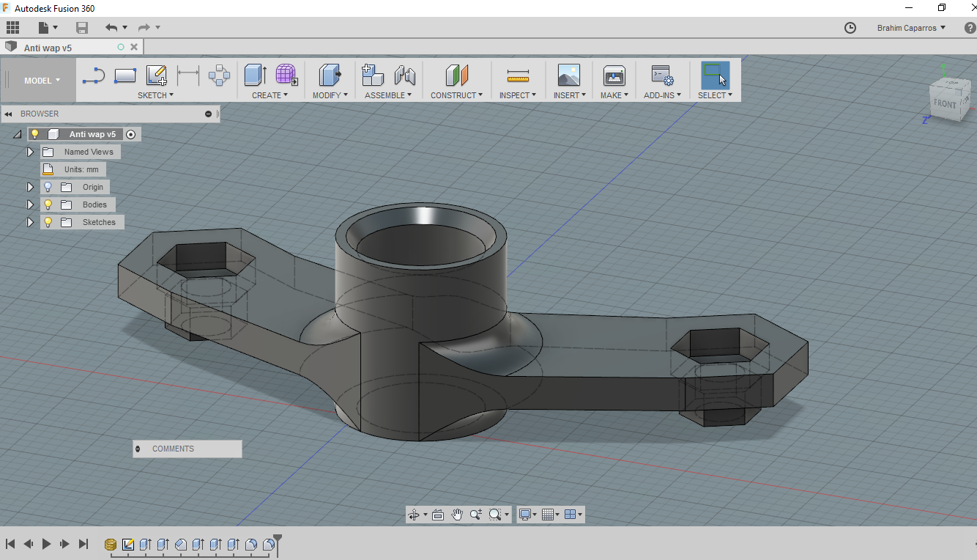
Task: Click the Save disk icon
Action: (x=82, y=28)
